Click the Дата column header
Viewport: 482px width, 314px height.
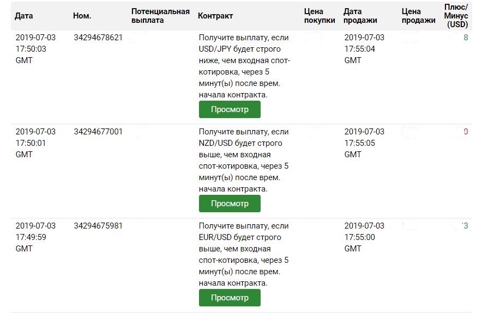(x=24, y=16)
